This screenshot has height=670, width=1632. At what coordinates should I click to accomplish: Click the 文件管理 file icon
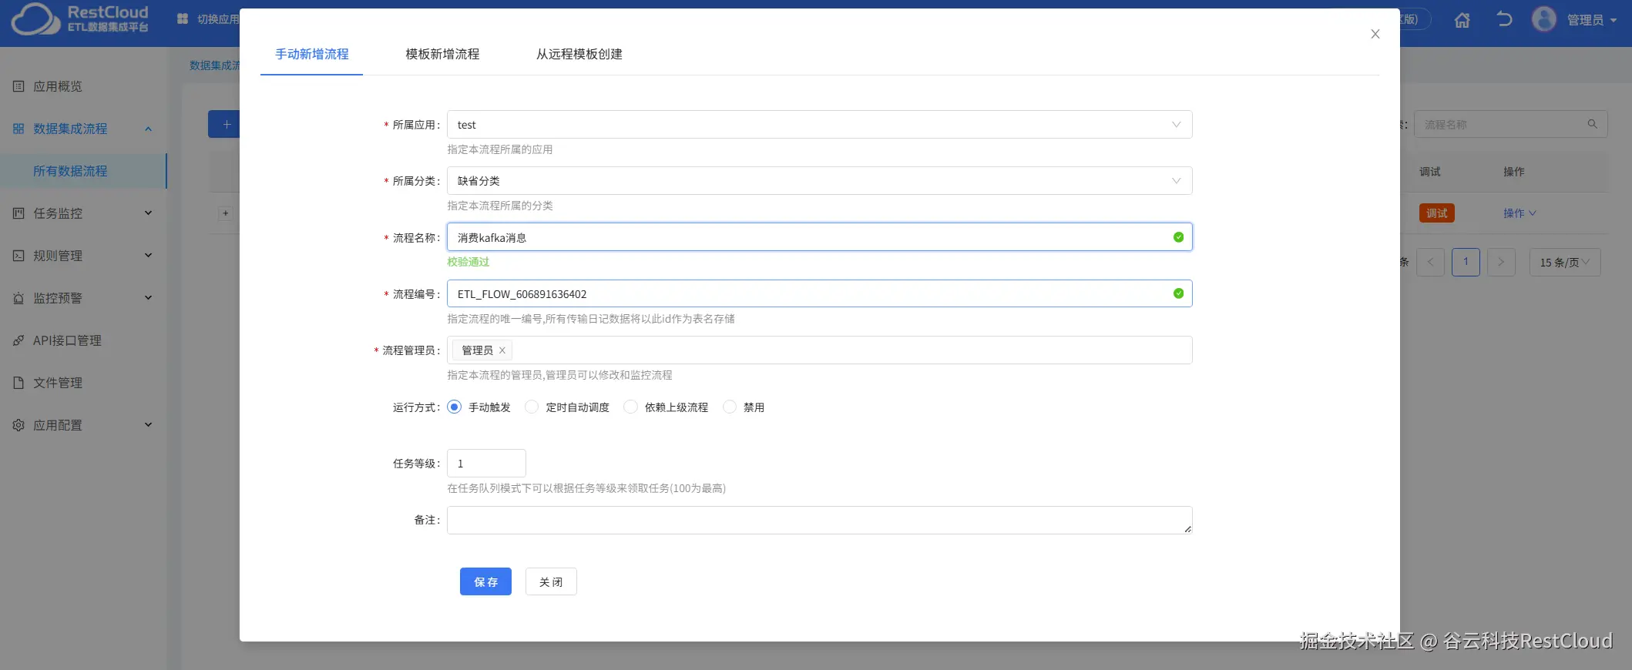[18, 383]
